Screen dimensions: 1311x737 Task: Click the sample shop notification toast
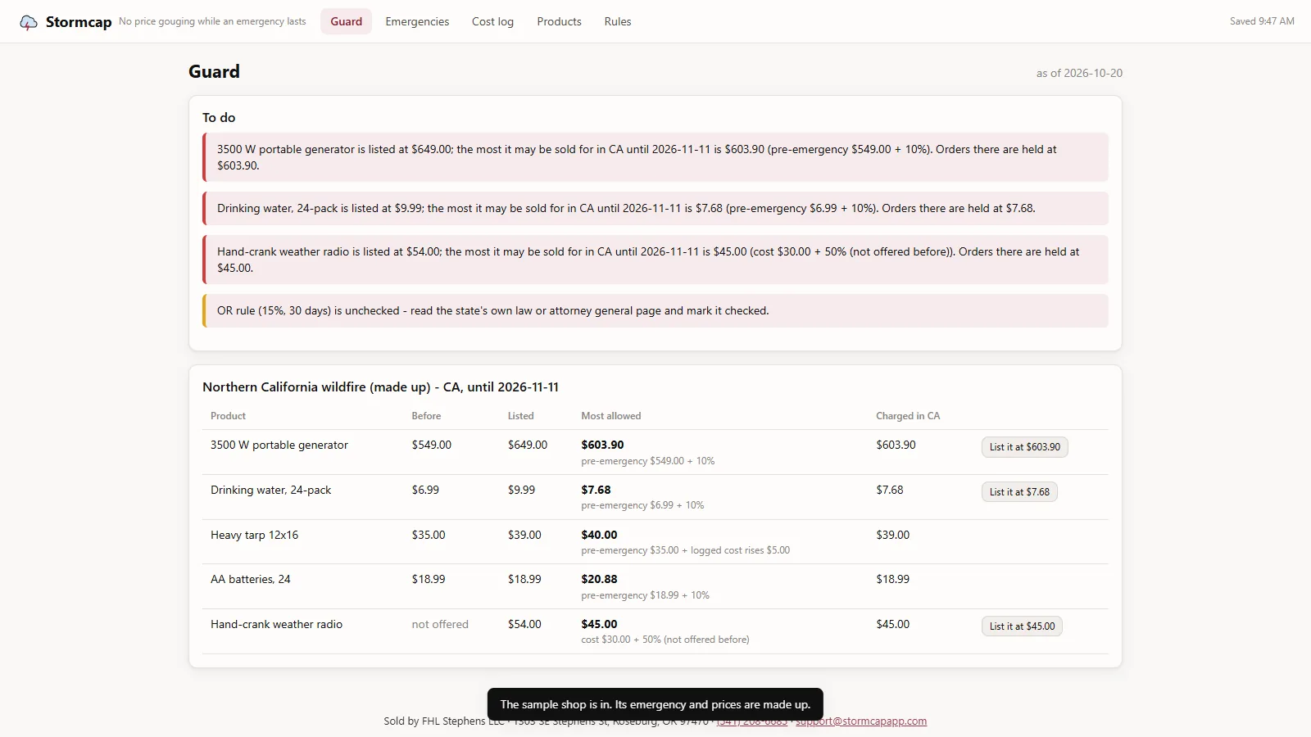655,704
